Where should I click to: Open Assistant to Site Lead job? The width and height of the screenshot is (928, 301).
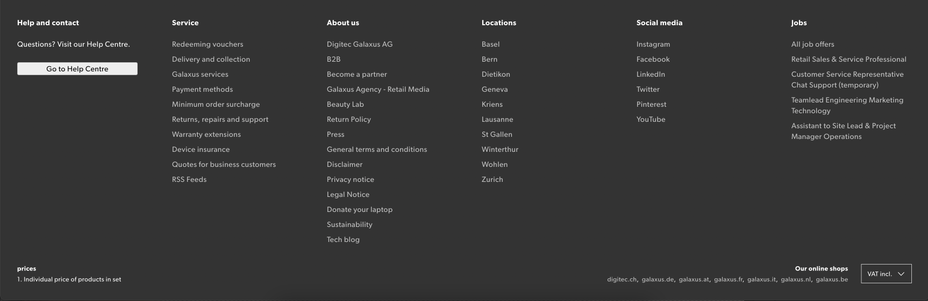[x=844, y=131]
